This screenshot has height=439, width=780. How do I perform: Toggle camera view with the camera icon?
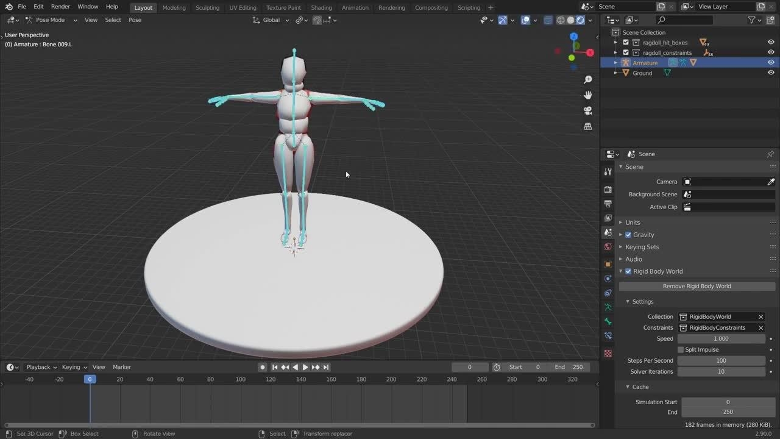[x=587, y=111]
